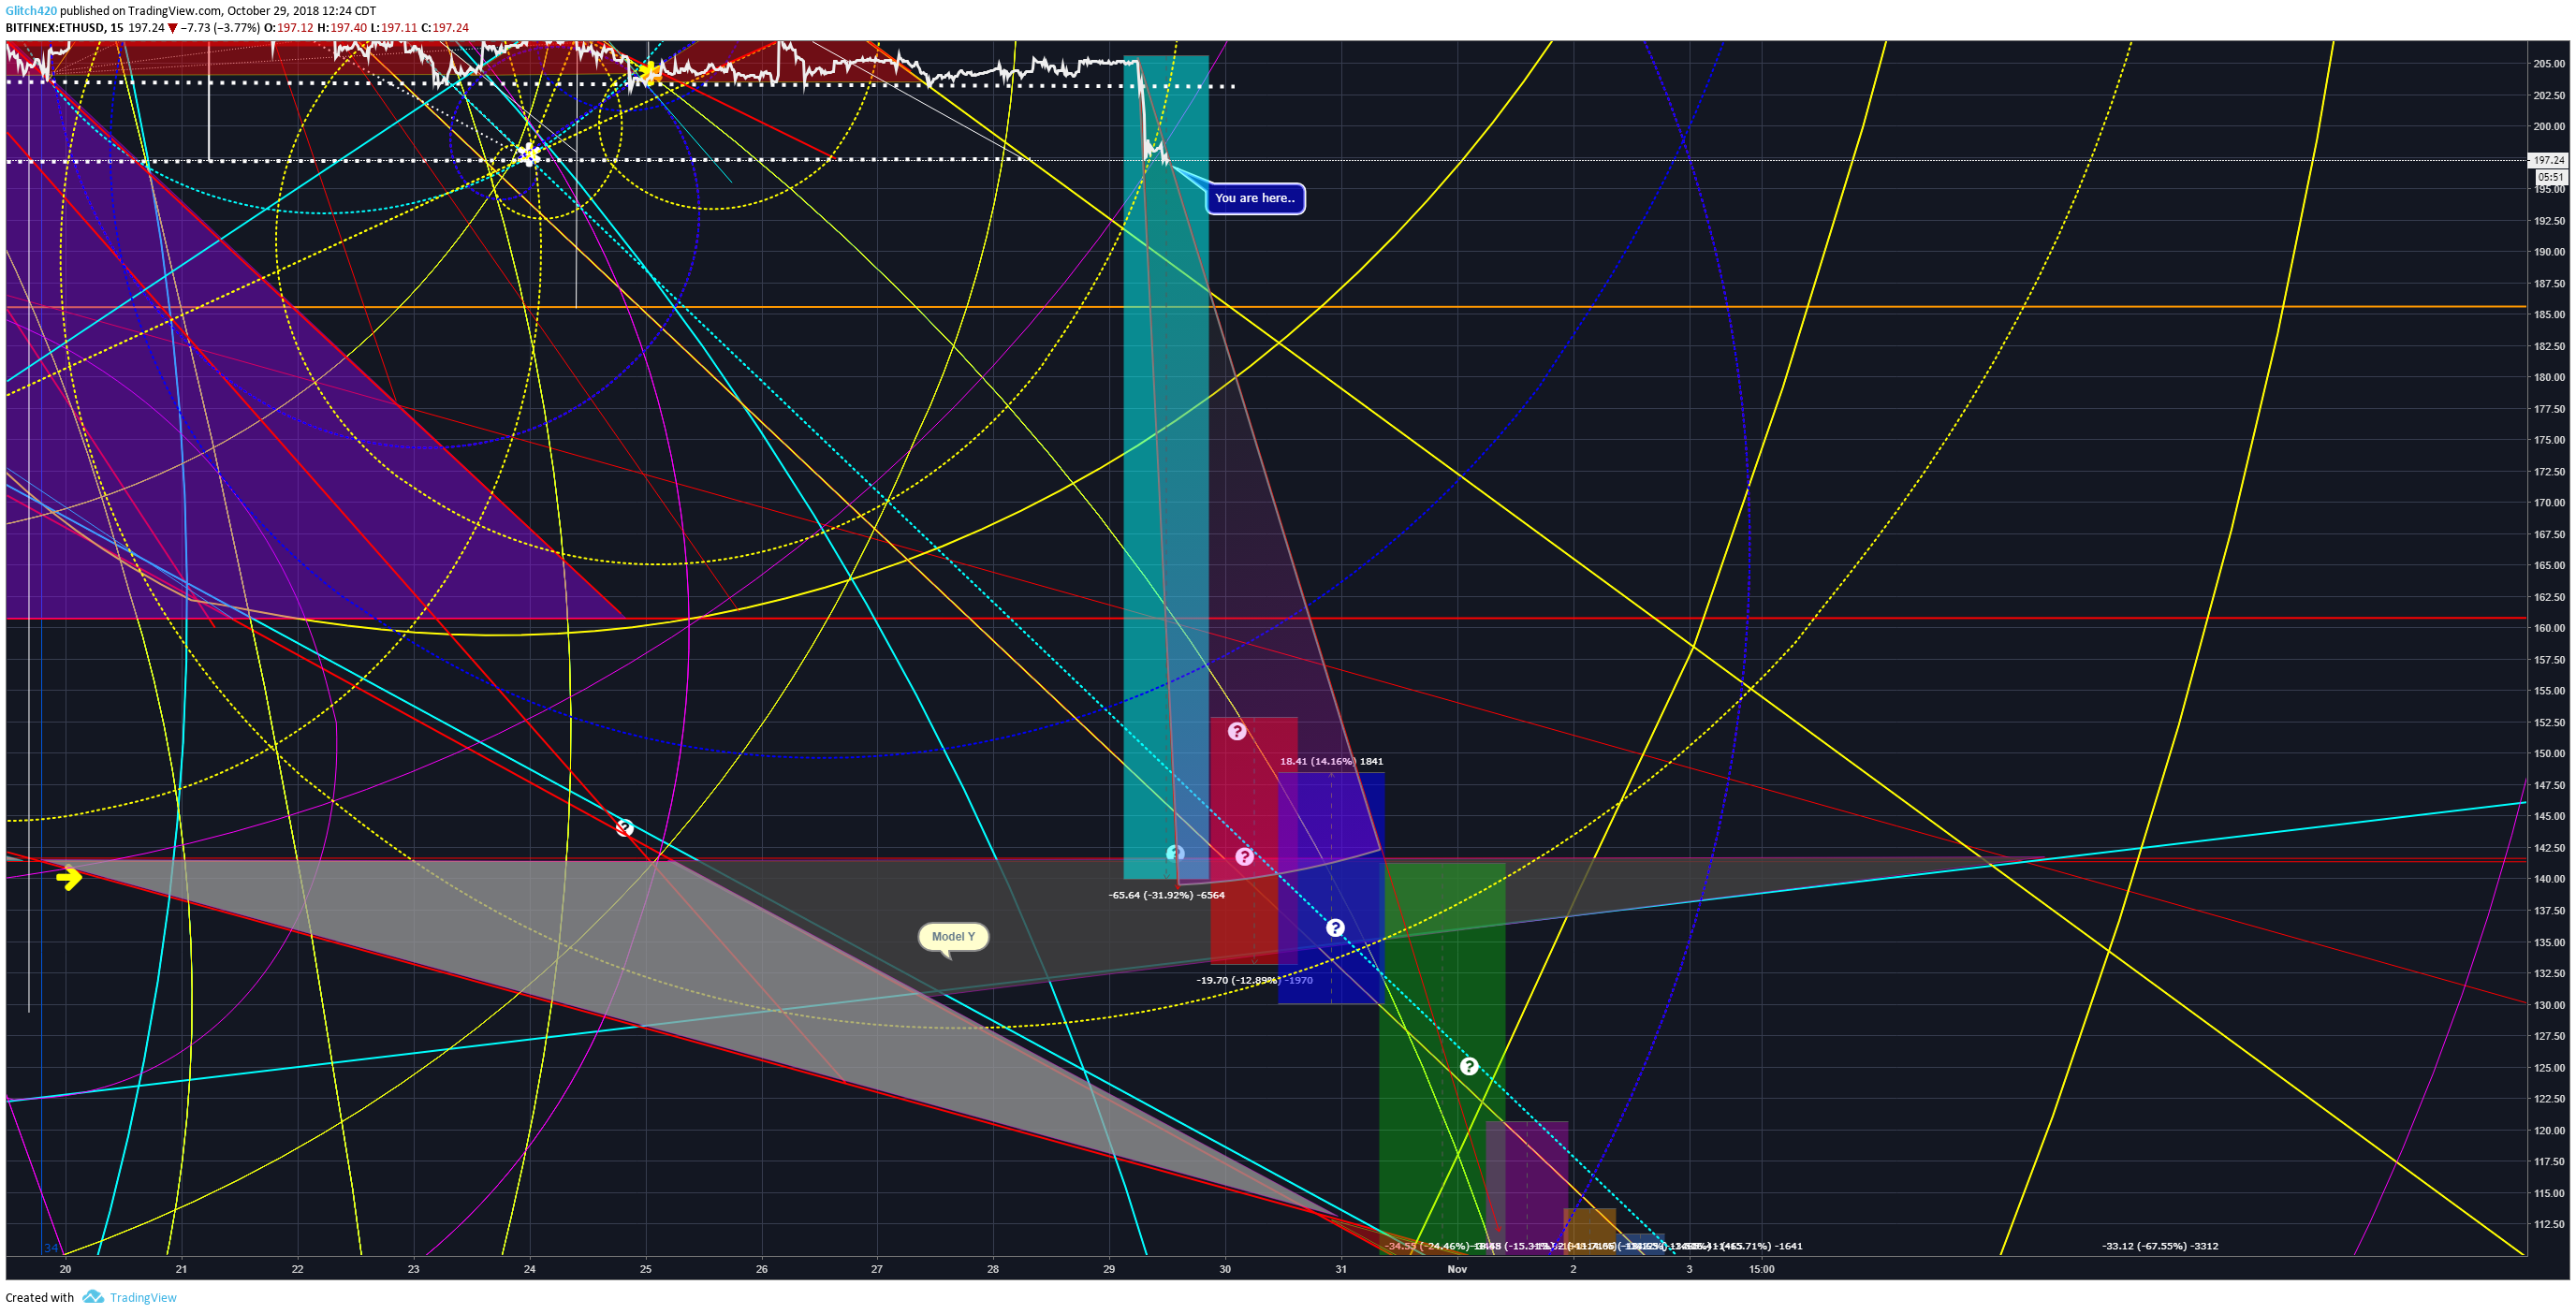
Task: Click the '-33.12 (-67.55%) -3312' measurement label
Action: coord(2160,1246)
